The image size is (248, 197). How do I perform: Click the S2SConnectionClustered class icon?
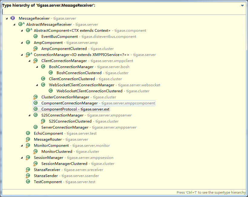point(43,121)
